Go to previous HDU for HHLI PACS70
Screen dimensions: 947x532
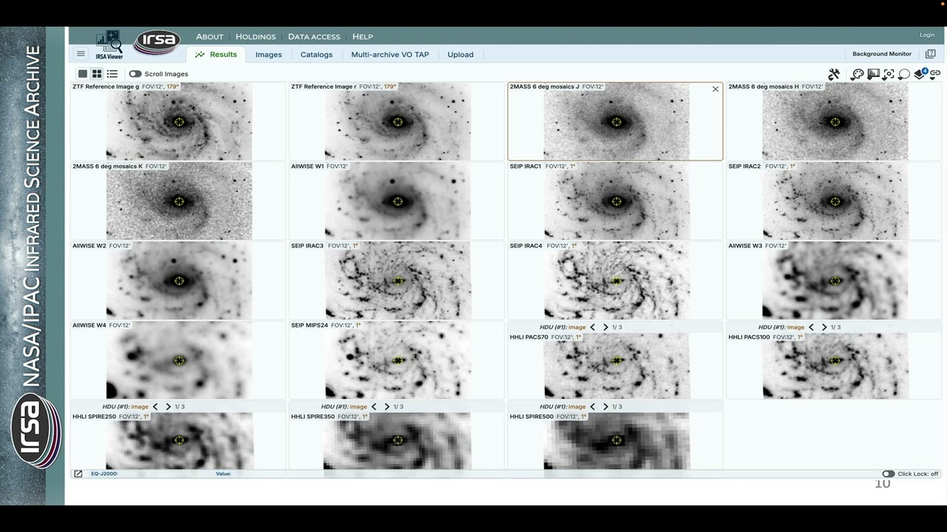tap(593, 327)
